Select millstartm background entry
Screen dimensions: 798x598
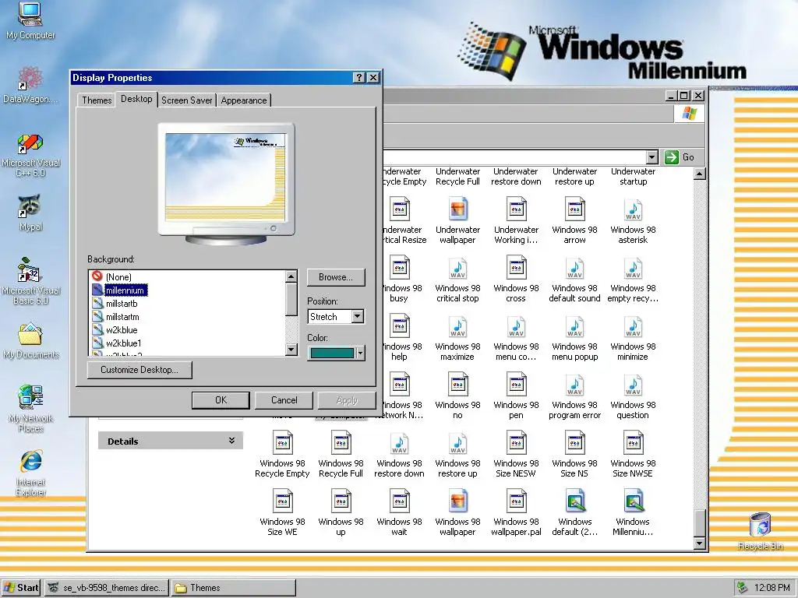click(x=122, y=317)
